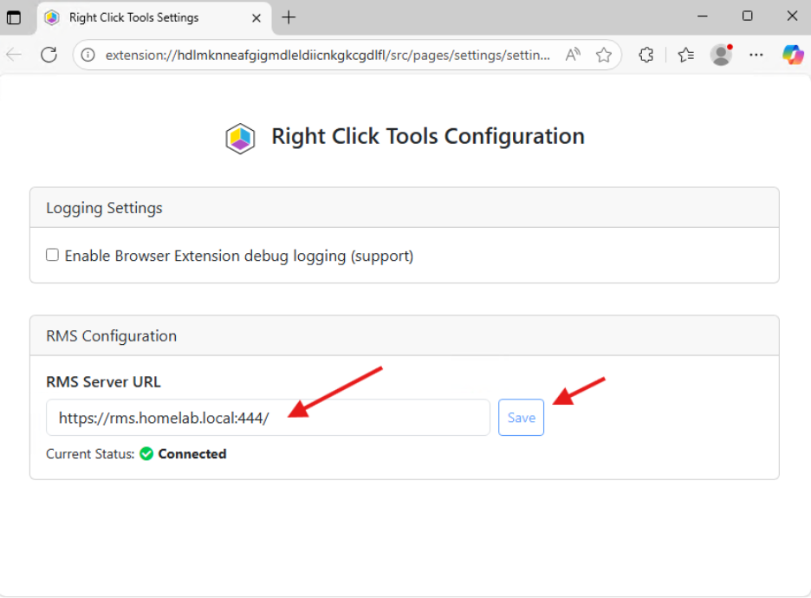Open a new browser tab
Screen dimensions: 811x598
click(289, 17)
